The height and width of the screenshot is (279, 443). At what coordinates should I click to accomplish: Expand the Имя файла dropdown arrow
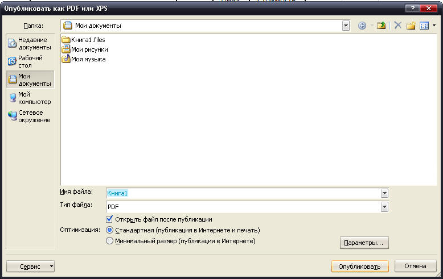[384, 193]
